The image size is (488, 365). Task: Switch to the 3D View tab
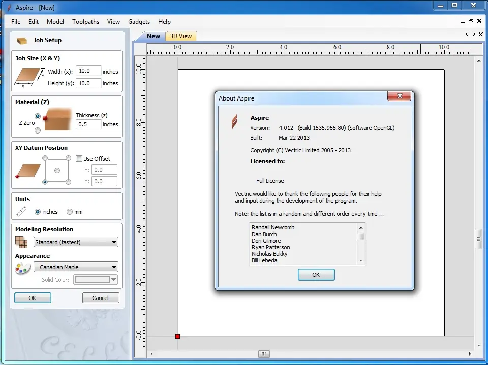pos(181,36)
